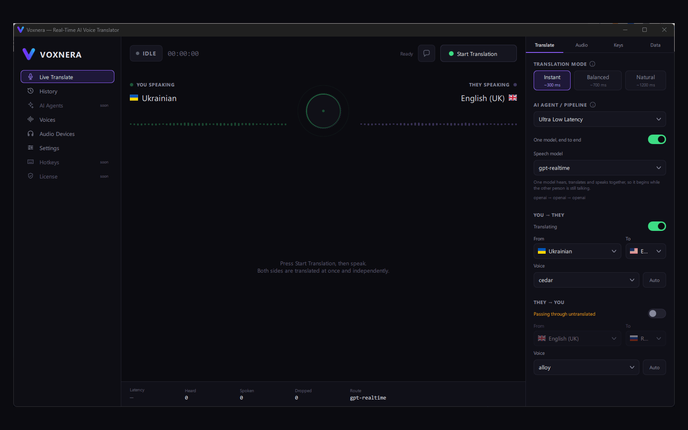Click the Audio Devices headphones icon
Viewport: 688px width, 430px height.
point(31,134)
